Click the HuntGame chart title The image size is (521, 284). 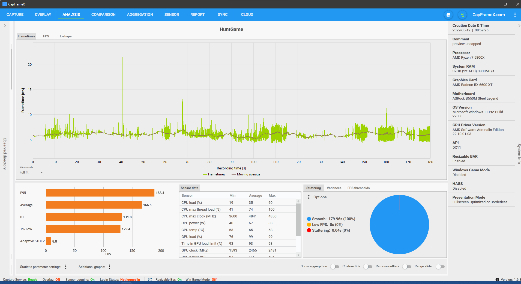[x=231, y=29]
